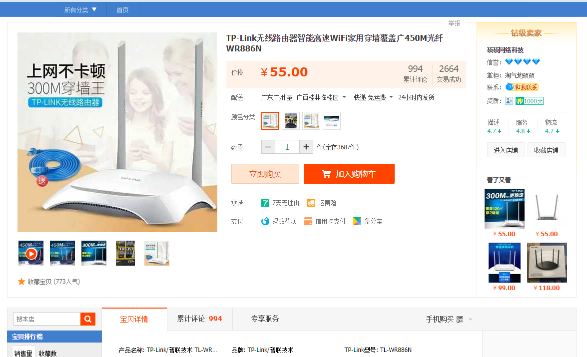The height and width of the screenshot is (357, 587).
Task: Switch to the 专享服务 tab
Action: pyautogui.click(x=265, y=319)
